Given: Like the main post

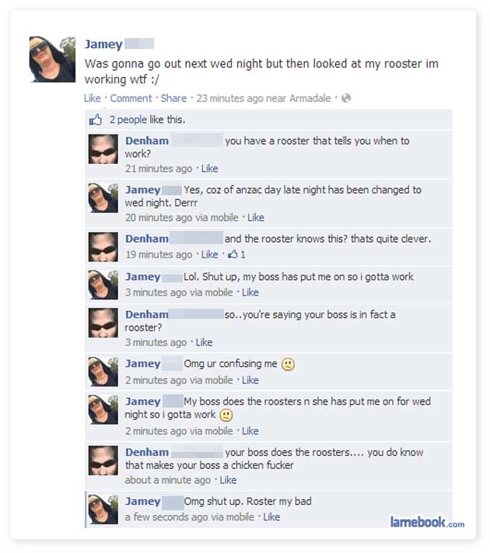Looking at the screenshot, I should (93, 99).
